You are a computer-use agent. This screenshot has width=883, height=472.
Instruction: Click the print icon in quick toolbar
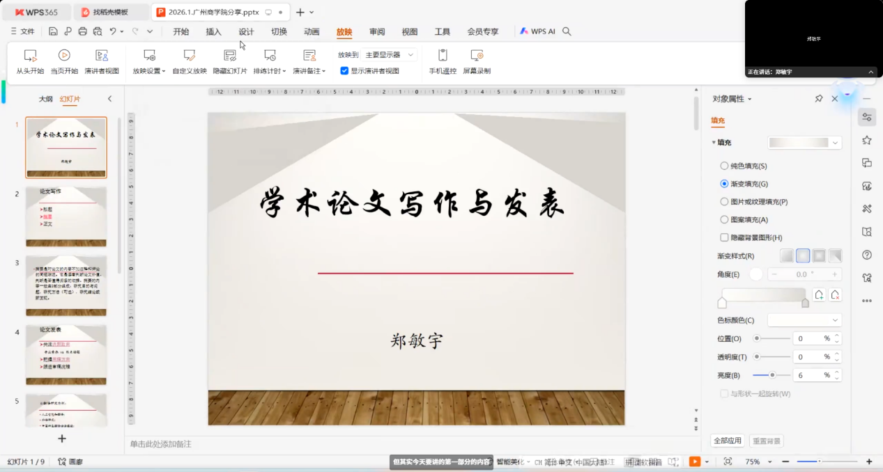click(83, 31)
